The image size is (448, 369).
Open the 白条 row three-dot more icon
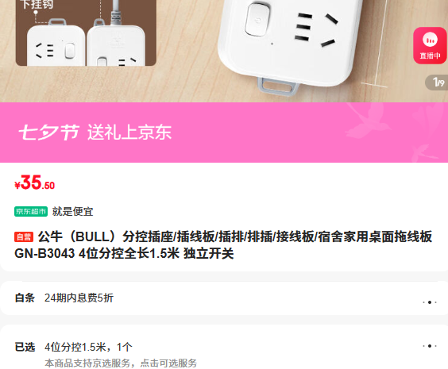click(430, 302)
